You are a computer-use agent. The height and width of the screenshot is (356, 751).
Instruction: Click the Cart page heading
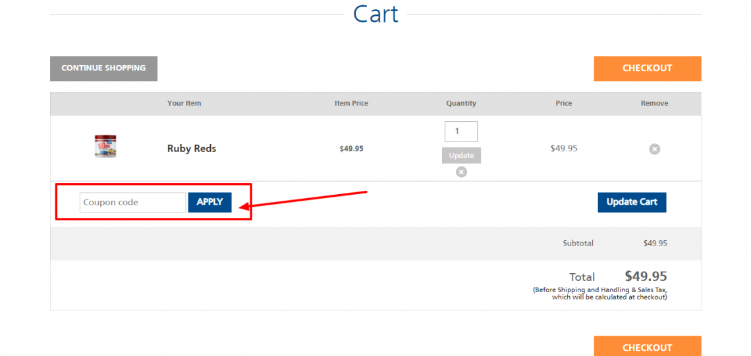[x=375, y=14]
